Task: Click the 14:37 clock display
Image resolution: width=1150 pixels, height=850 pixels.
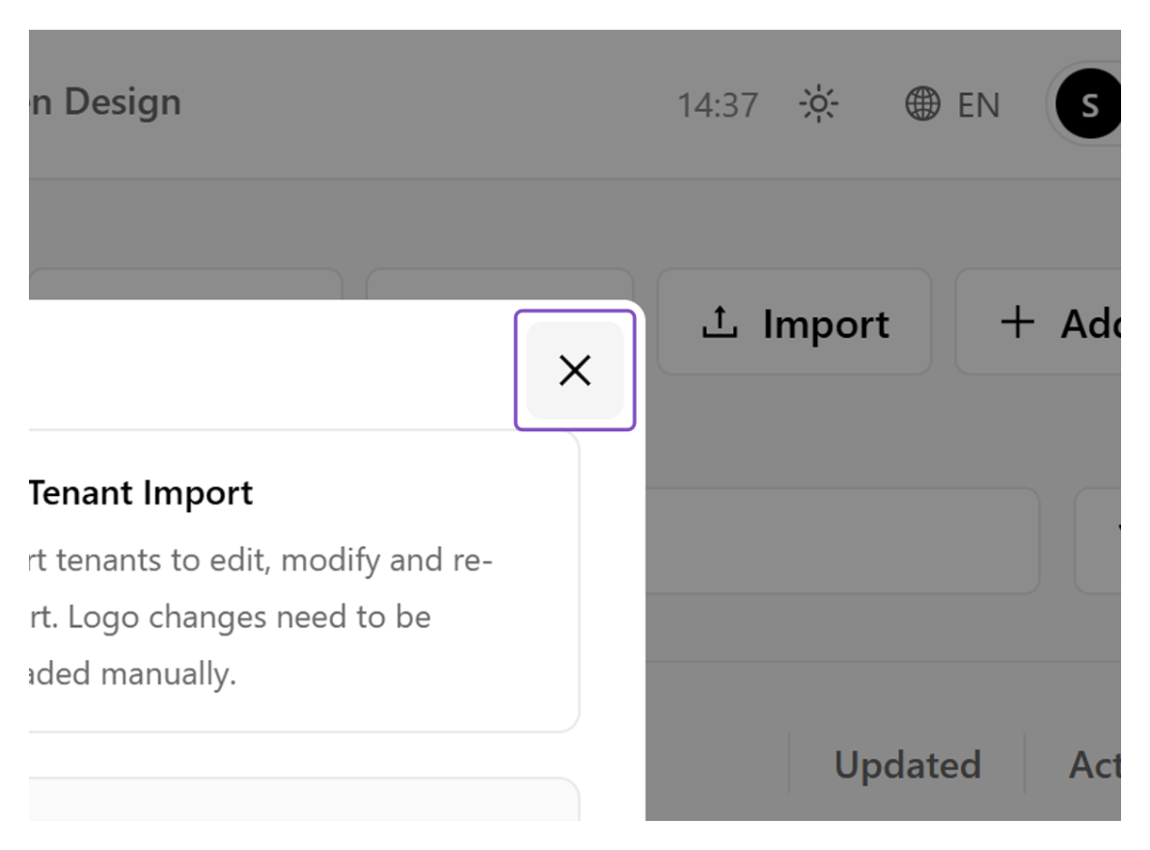Action: (x=717, y=105)
